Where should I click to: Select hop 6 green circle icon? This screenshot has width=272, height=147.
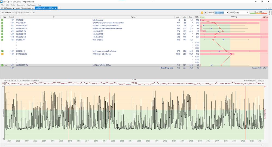click(x=2, y=34)
